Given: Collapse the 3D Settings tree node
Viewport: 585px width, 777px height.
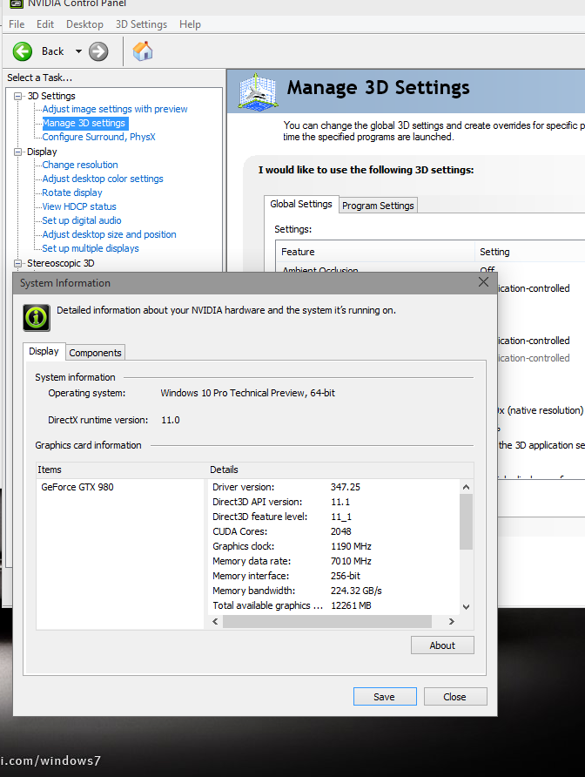Looking at the screenshot, I should [18, 96].
